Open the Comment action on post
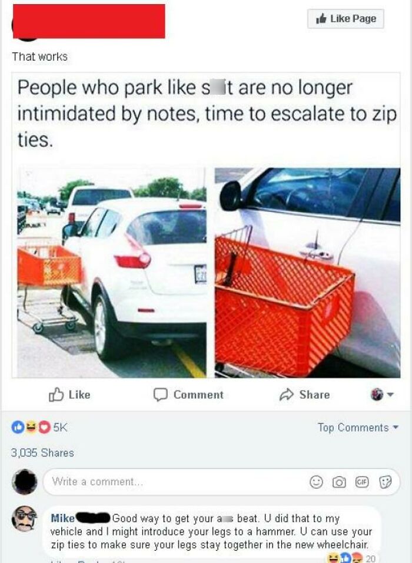This screenshot has width=412, height=563. point(188,395)
